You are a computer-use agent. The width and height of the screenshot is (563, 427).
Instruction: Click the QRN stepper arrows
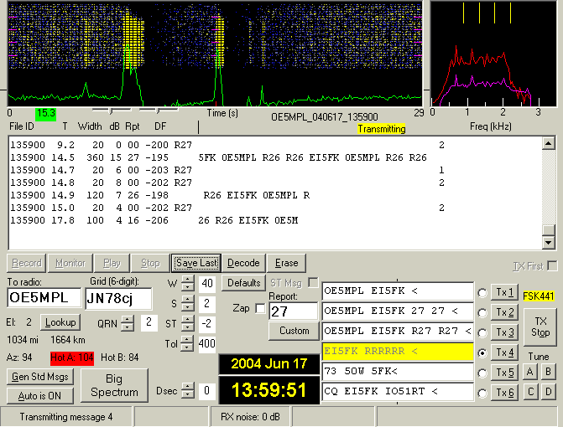coord(128,322)
